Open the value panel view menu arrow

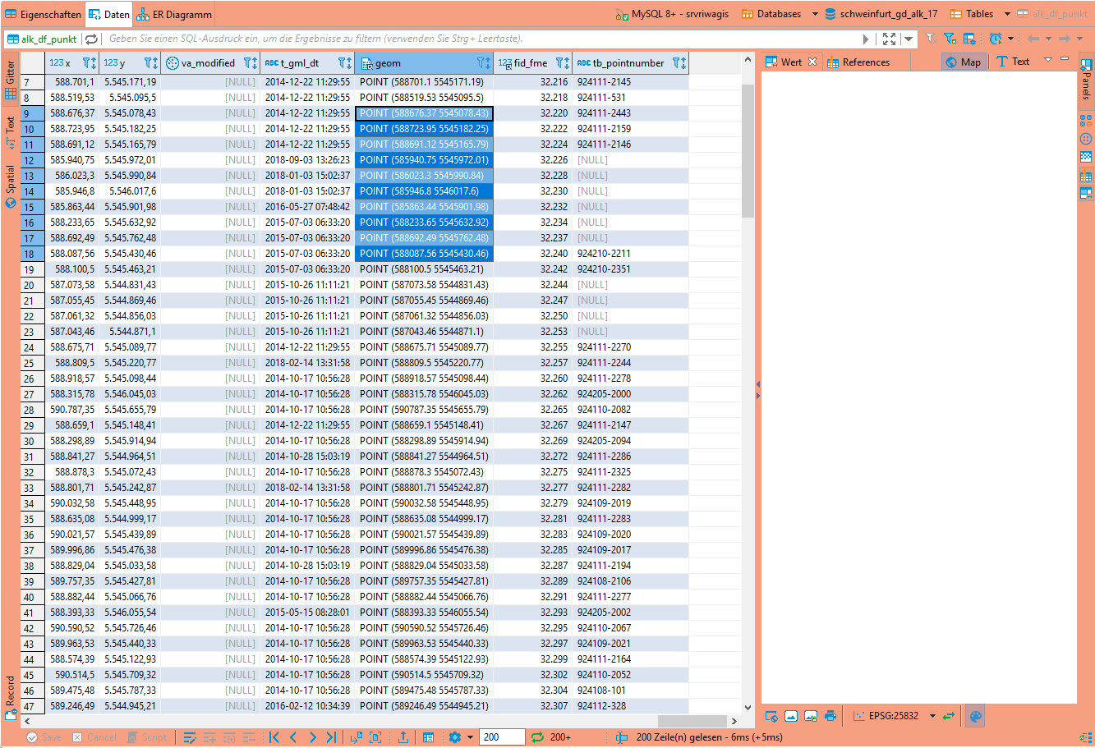pos(1047,60)
